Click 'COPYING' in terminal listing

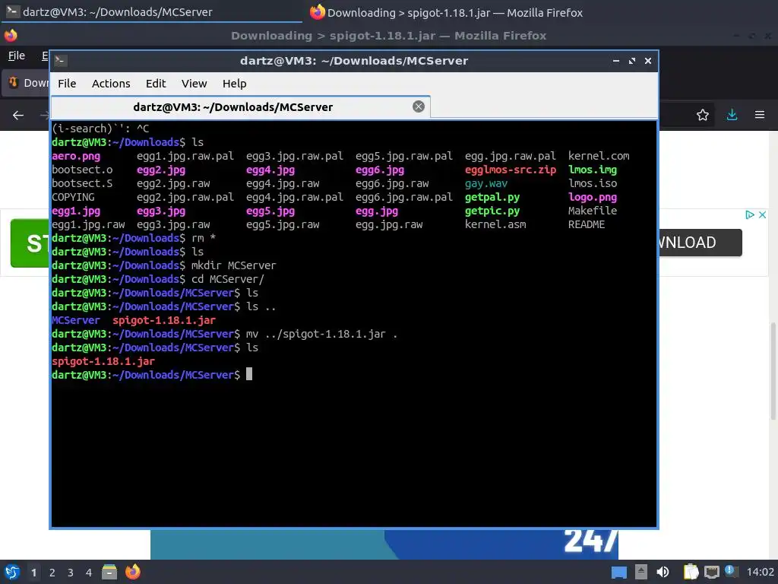[73, 197]
